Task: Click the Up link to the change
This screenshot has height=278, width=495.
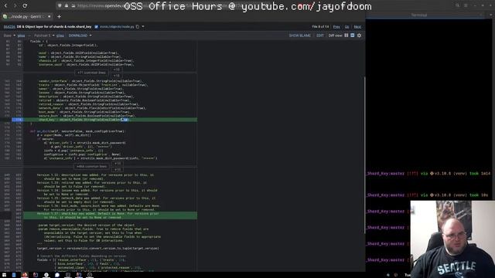Action: click(347, 27)
